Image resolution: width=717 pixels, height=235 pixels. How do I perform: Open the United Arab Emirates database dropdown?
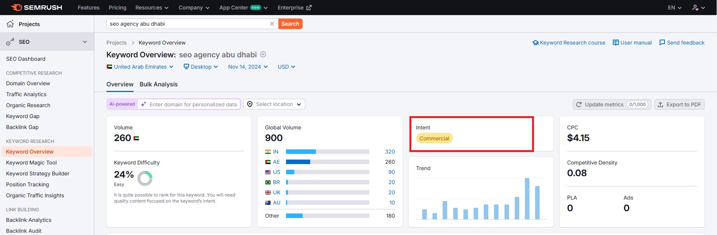pos(140,67)
